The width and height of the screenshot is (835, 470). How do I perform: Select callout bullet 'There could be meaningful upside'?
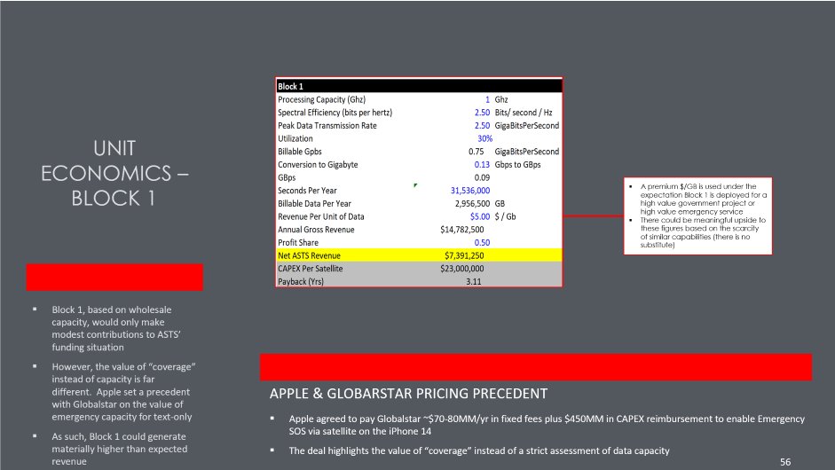(x=703, y=232)
